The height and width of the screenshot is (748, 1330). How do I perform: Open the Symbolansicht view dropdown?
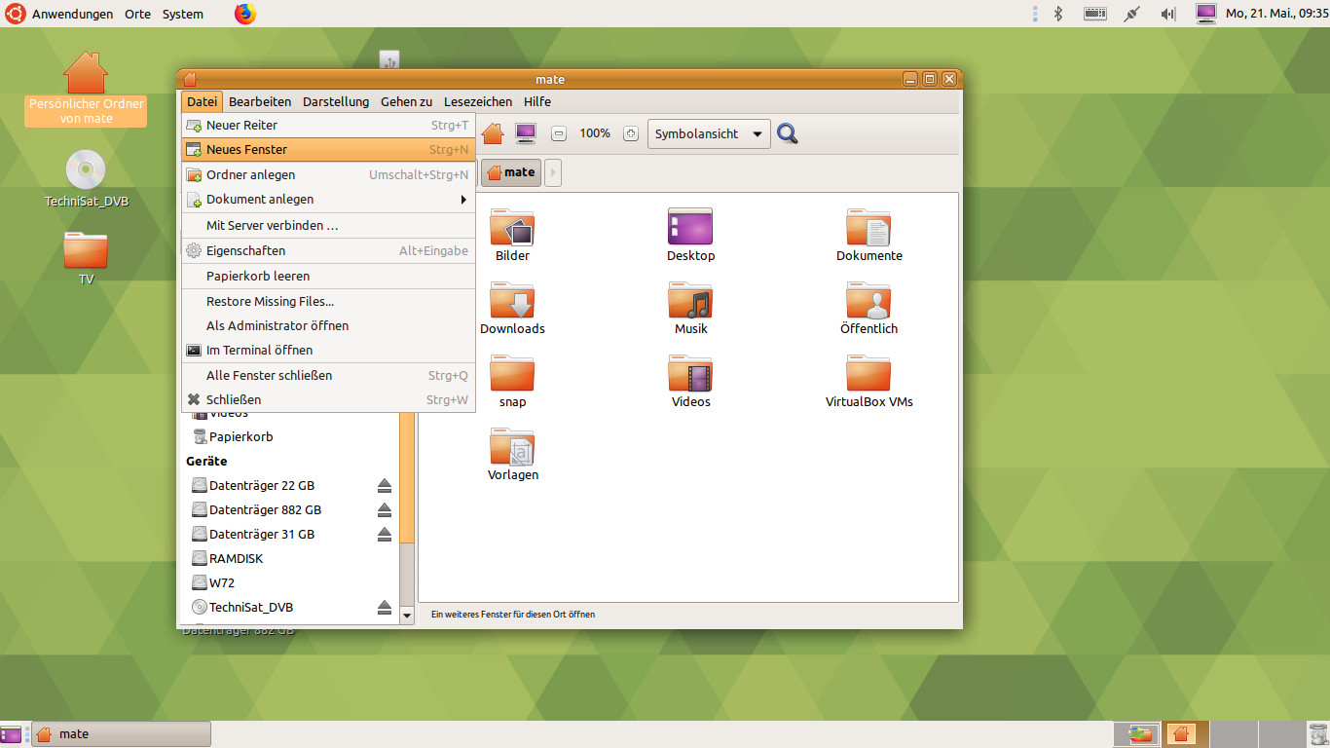point(709,133)
